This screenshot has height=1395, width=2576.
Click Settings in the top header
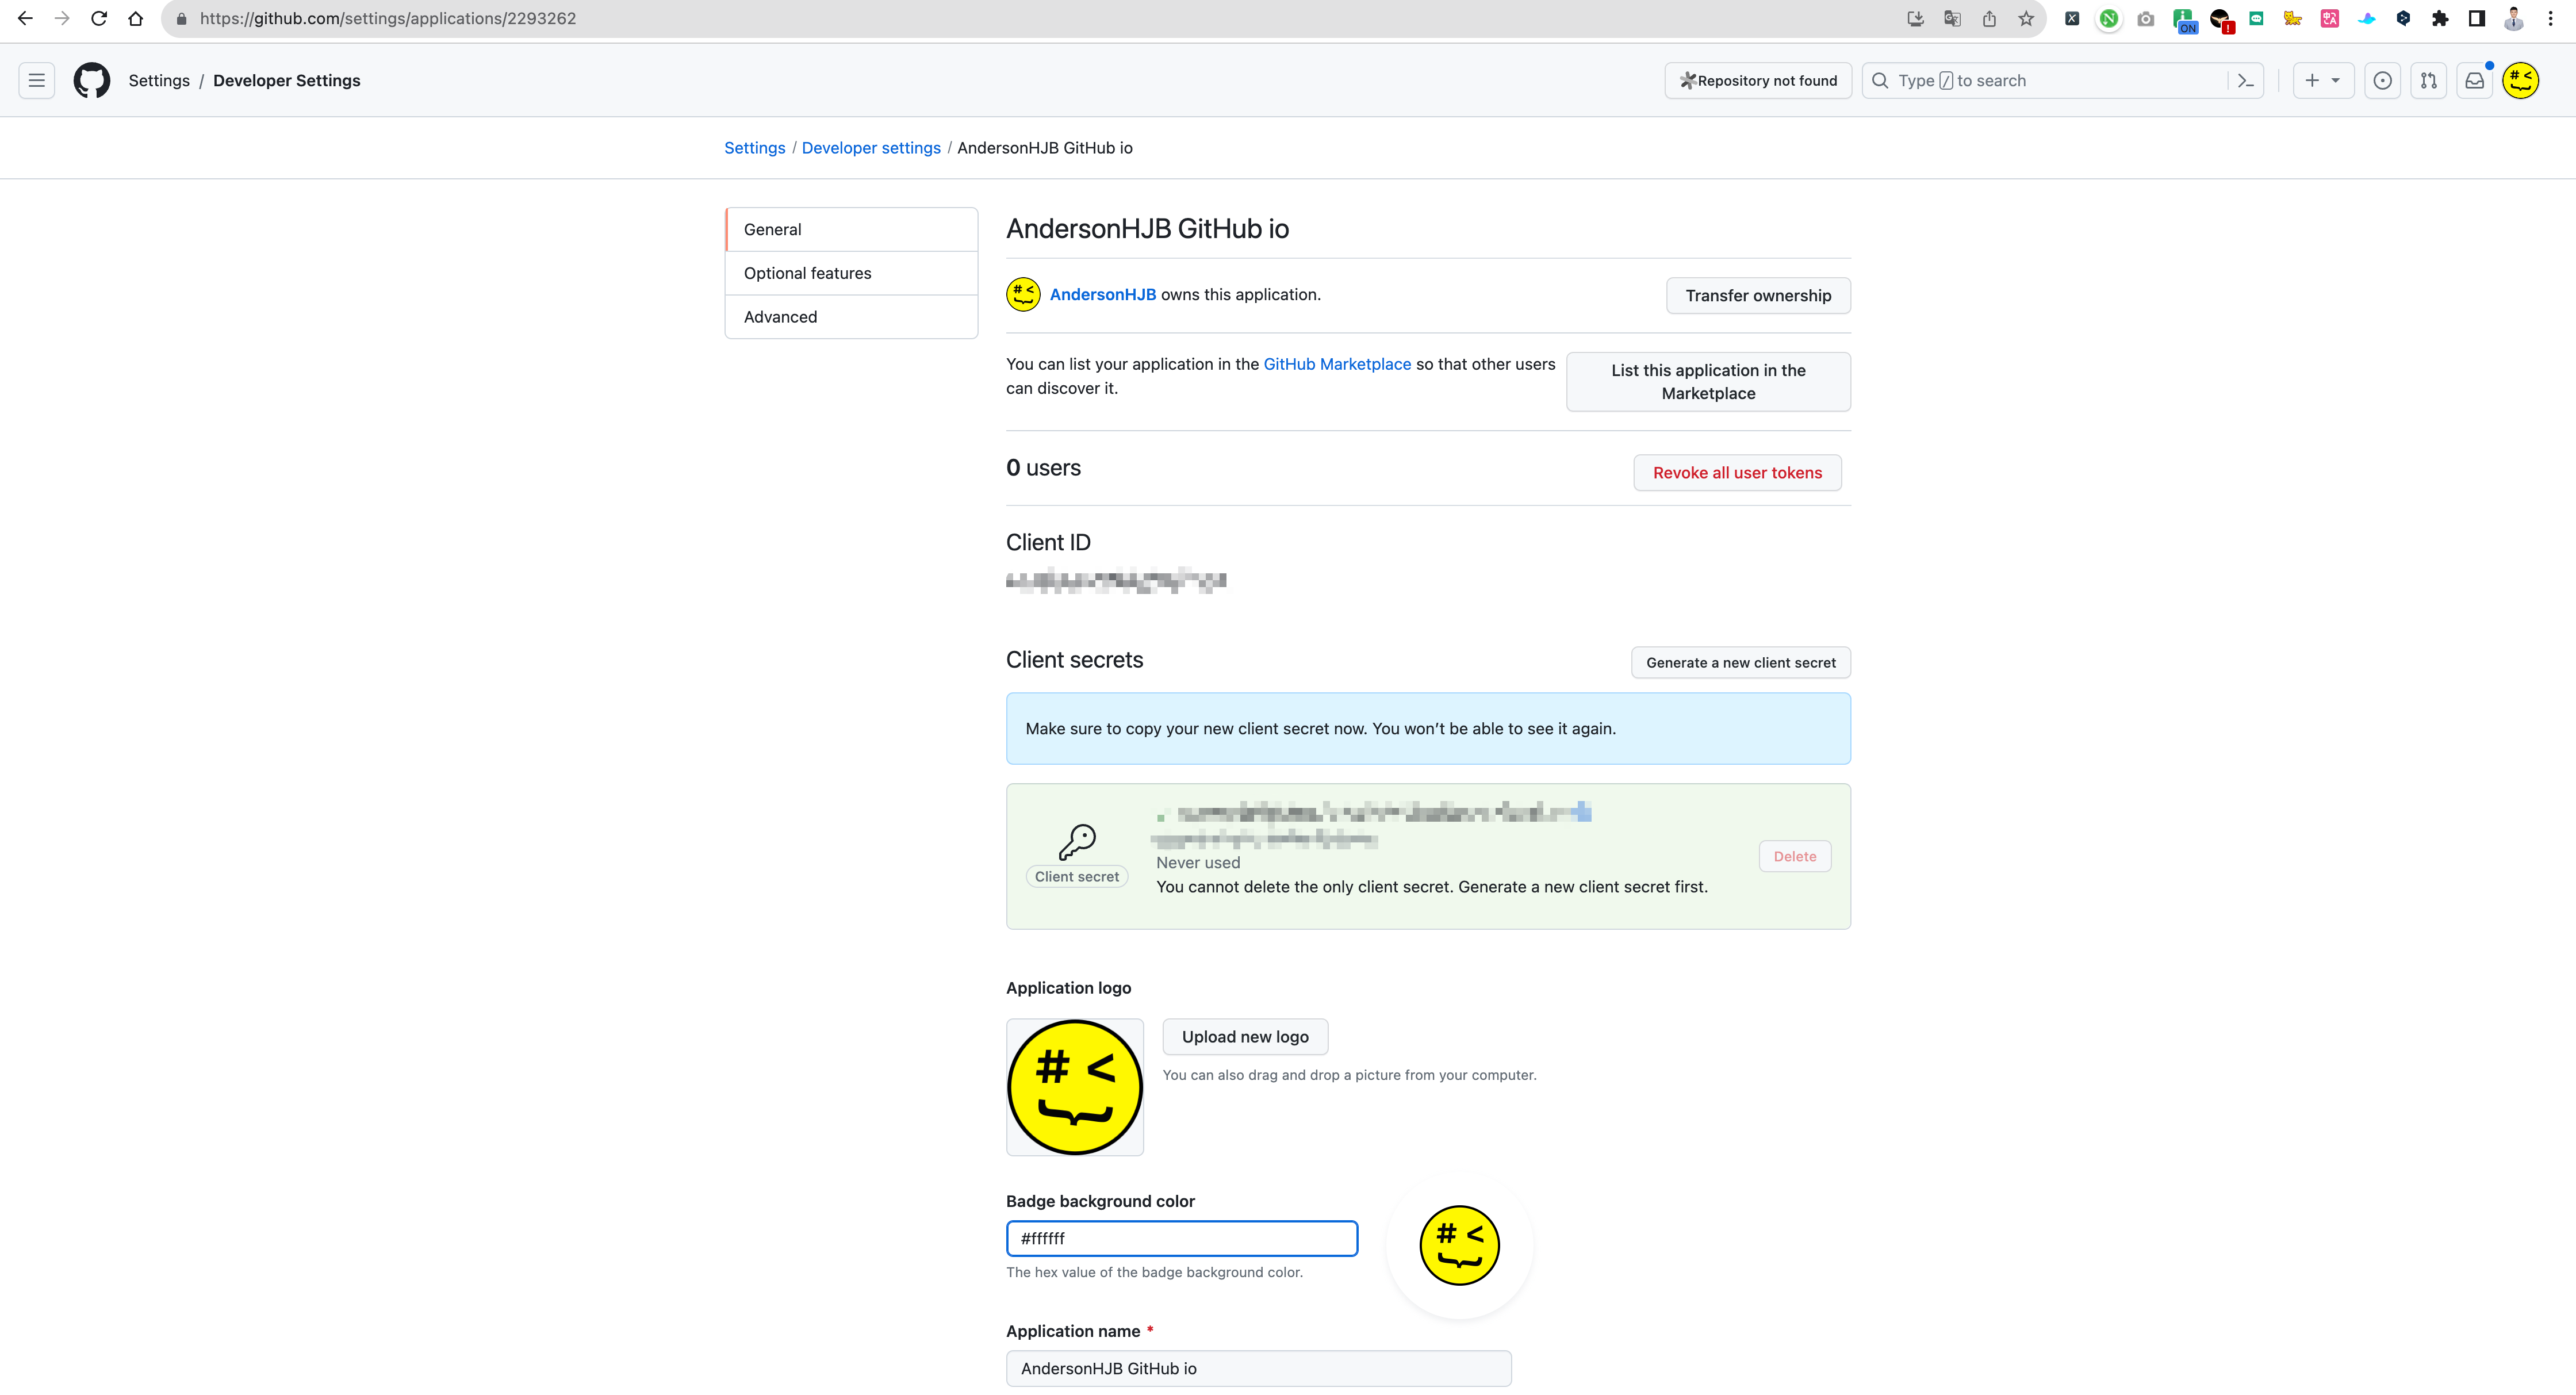(159, 80)
